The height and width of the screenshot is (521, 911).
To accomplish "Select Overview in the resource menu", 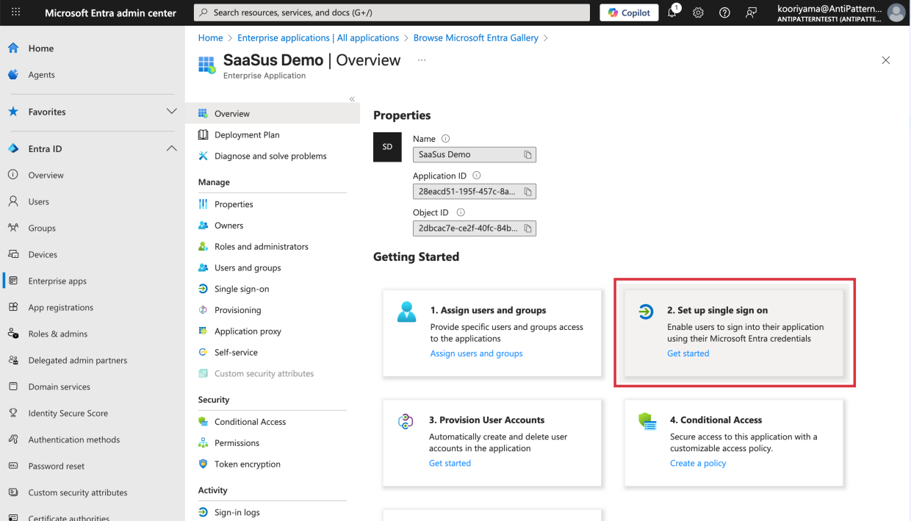I will coord(273,113).
